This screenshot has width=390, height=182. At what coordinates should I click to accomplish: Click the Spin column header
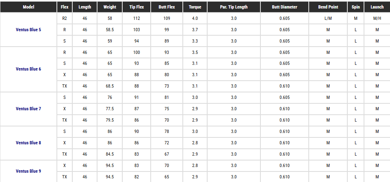[x=355, y=7]
